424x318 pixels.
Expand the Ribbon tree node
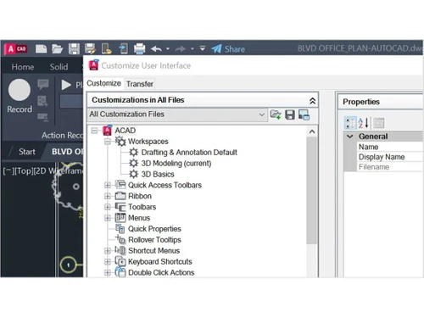[108, 196]
